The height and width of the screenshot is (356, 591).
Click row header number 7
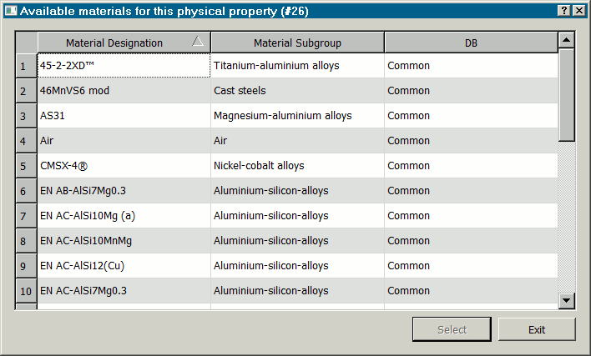[x=26, y=216]
